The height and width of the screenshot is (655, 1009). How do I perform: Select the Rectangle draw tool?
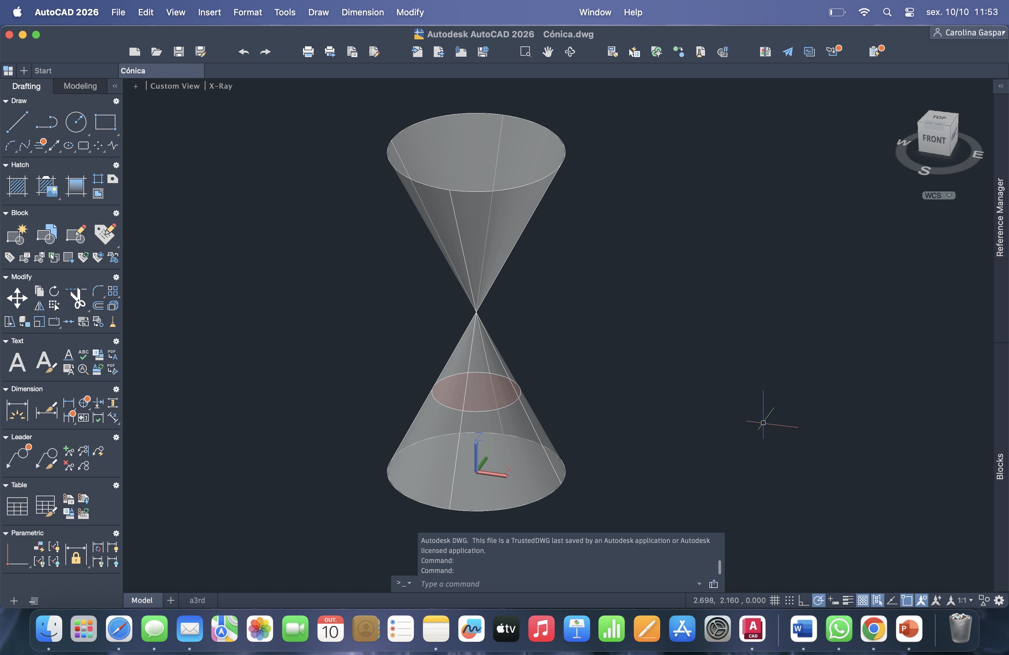coord(105,122)
